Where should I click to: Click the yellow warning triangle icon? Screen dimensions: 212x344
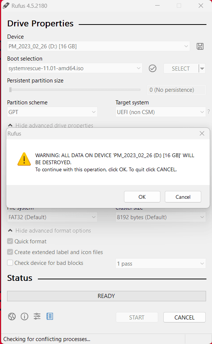[24, 159]
